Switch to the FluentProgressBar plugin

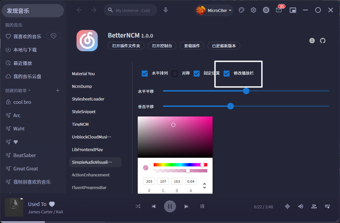point(89,187)
